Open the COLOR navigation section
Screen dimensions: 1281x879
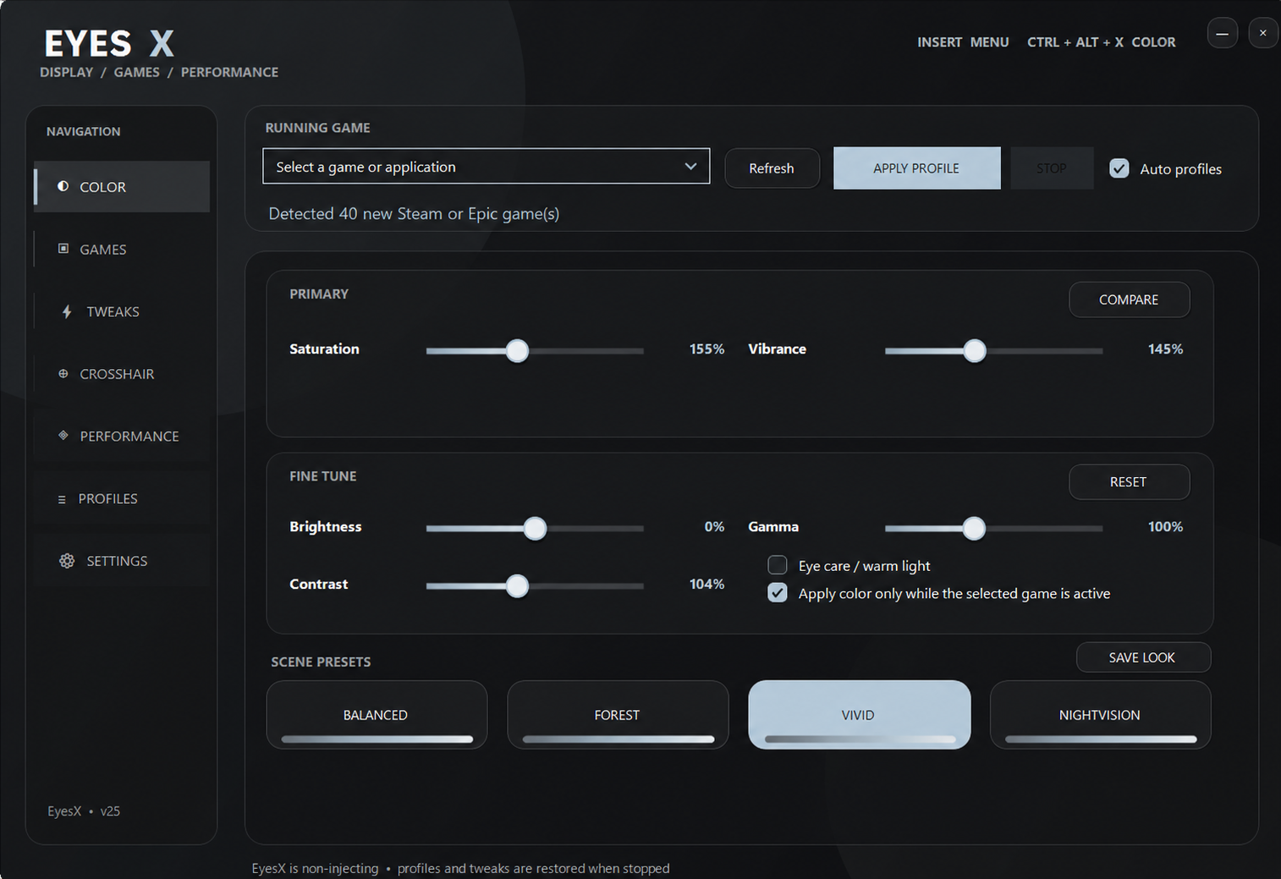tap(122, 187)
